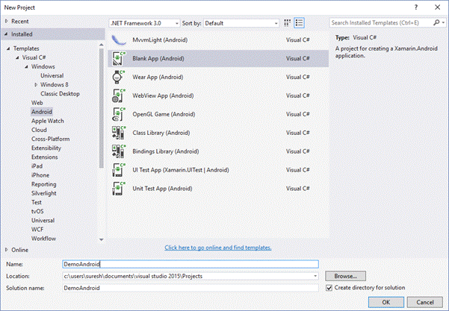The width and height of the screenshot is (449, 311).
Task: Expand the Online section
Action: (x=7, y=250)
